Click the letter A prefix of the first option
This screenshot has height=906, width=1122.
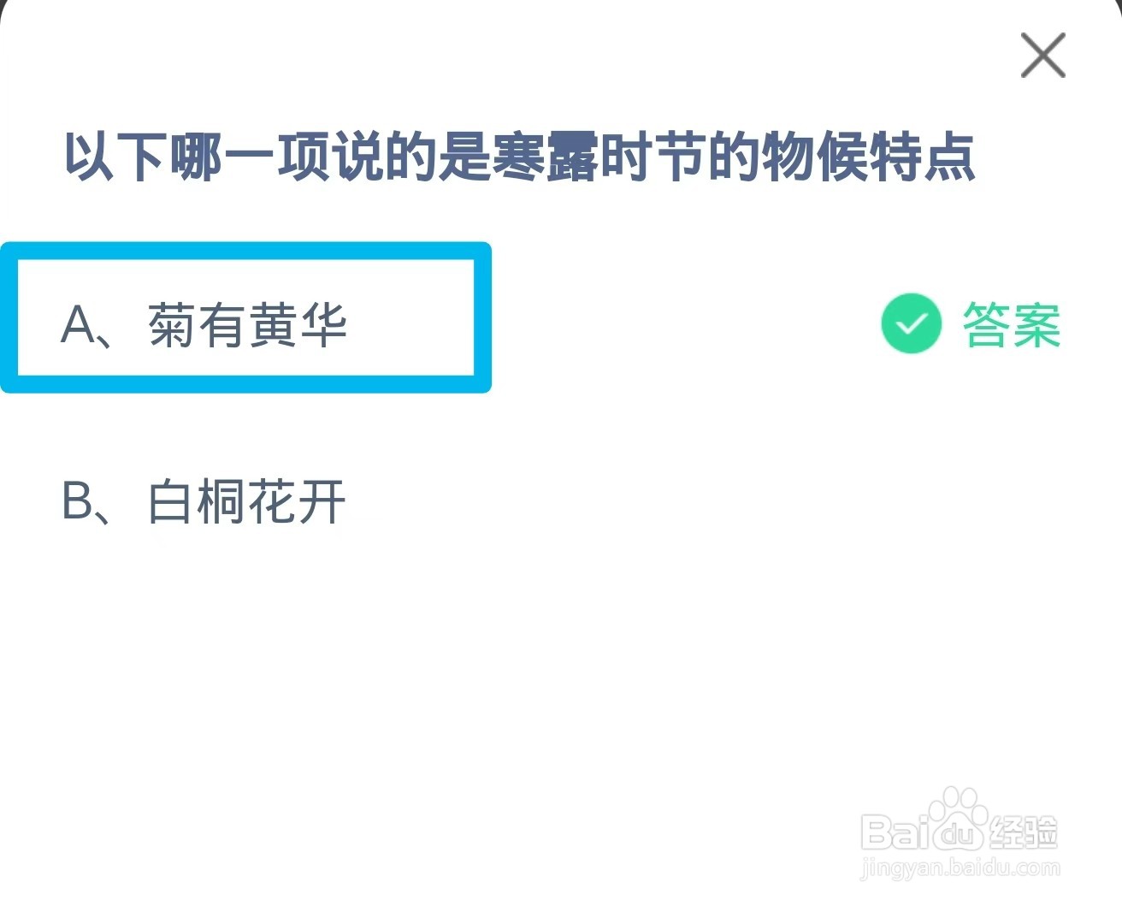[x=79, y=326]
